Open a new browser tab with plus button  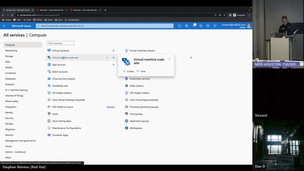[x=105, y=10]
